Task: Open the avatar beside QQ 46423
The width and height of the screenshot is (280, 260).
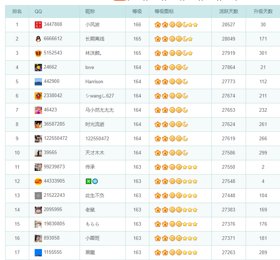Action: tap(38, 110)
